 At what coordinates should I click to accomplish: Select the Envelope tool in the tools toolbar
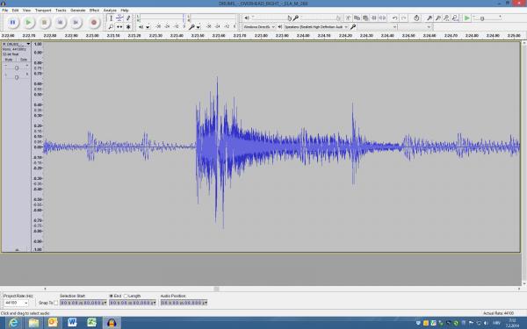[119, 18]
